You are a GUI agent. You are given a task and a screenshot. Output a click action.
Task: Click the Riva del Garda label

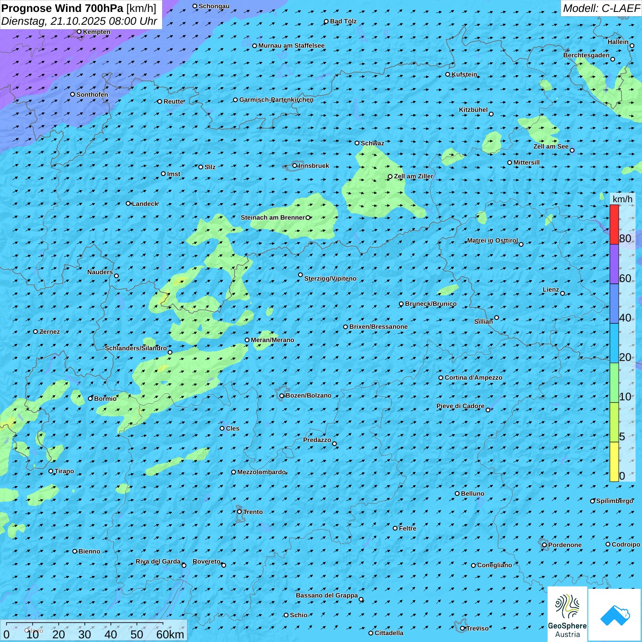[x=158, y=561]
